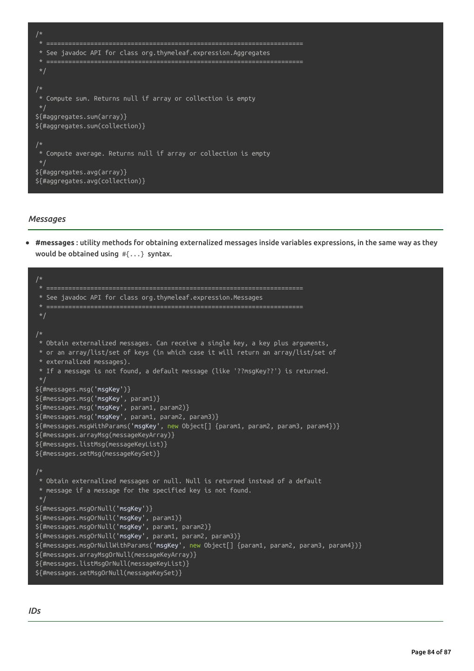474x671 pixels.
Task: Click the Messages section heading
Action: point(47,219)
